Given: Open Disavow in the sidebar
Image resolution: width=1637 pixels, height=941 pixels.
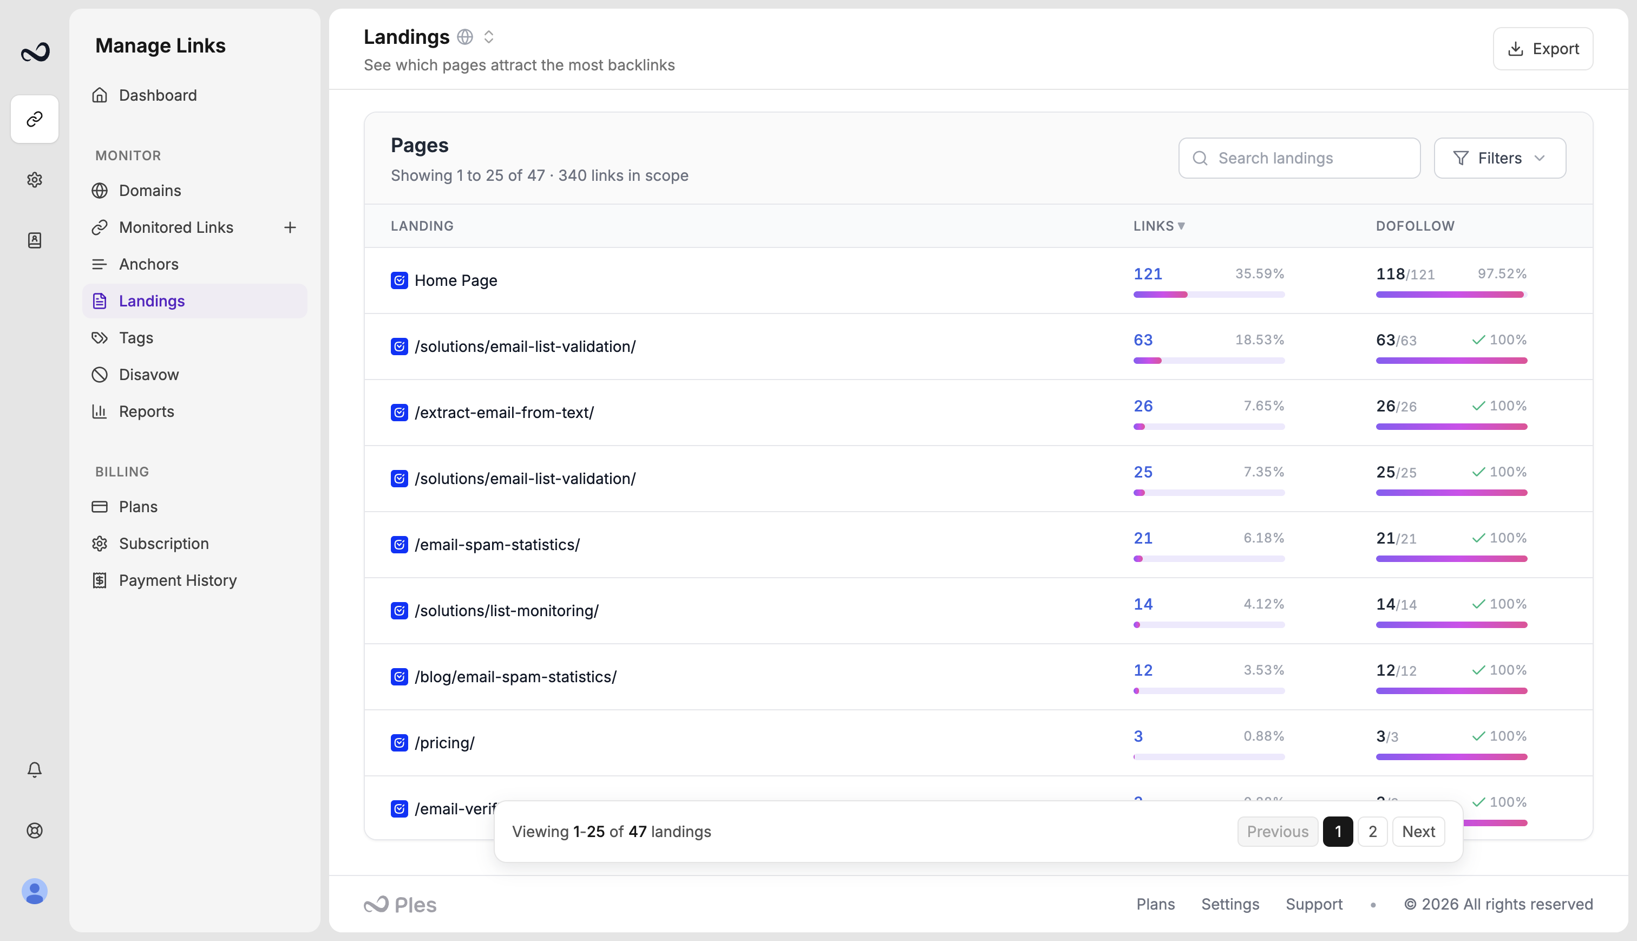Looking at the screenshot, I should tap(194, 375).
